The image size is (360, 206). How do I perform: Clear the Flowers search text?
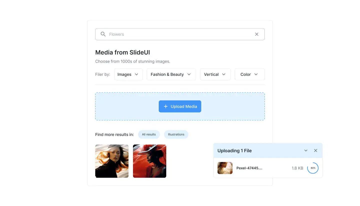click(x=257, y=34)
